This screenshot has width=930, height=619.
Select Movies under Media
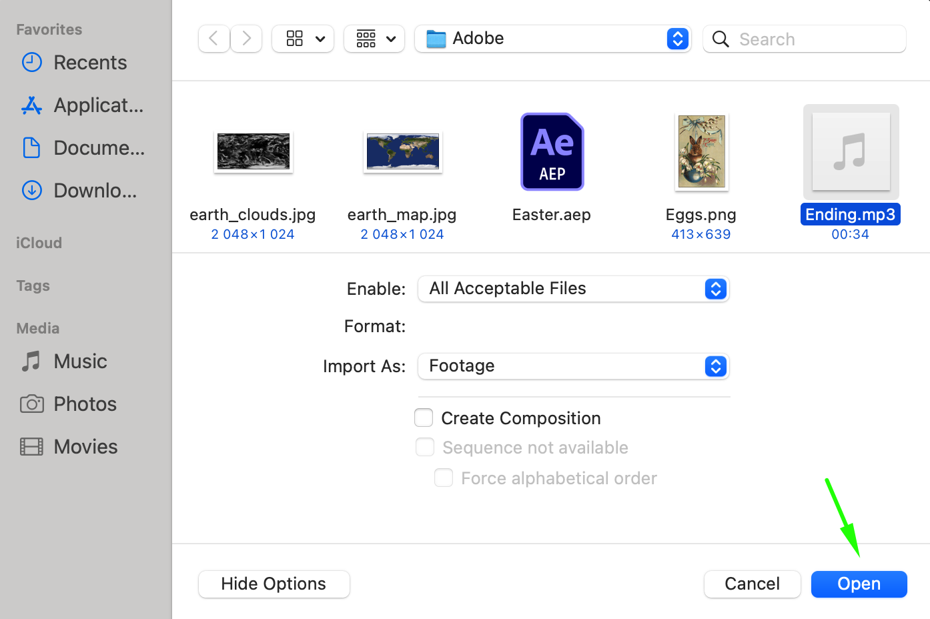(x=85, y=447)
